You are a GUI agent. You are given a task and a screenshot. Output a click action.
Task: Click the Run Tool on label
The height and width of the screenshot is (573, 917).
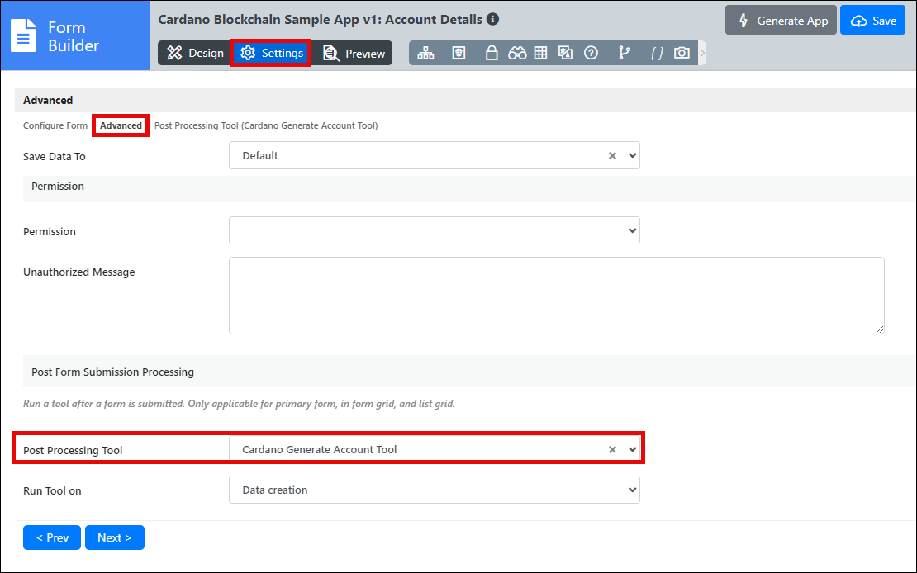click(x=52, y=490)
